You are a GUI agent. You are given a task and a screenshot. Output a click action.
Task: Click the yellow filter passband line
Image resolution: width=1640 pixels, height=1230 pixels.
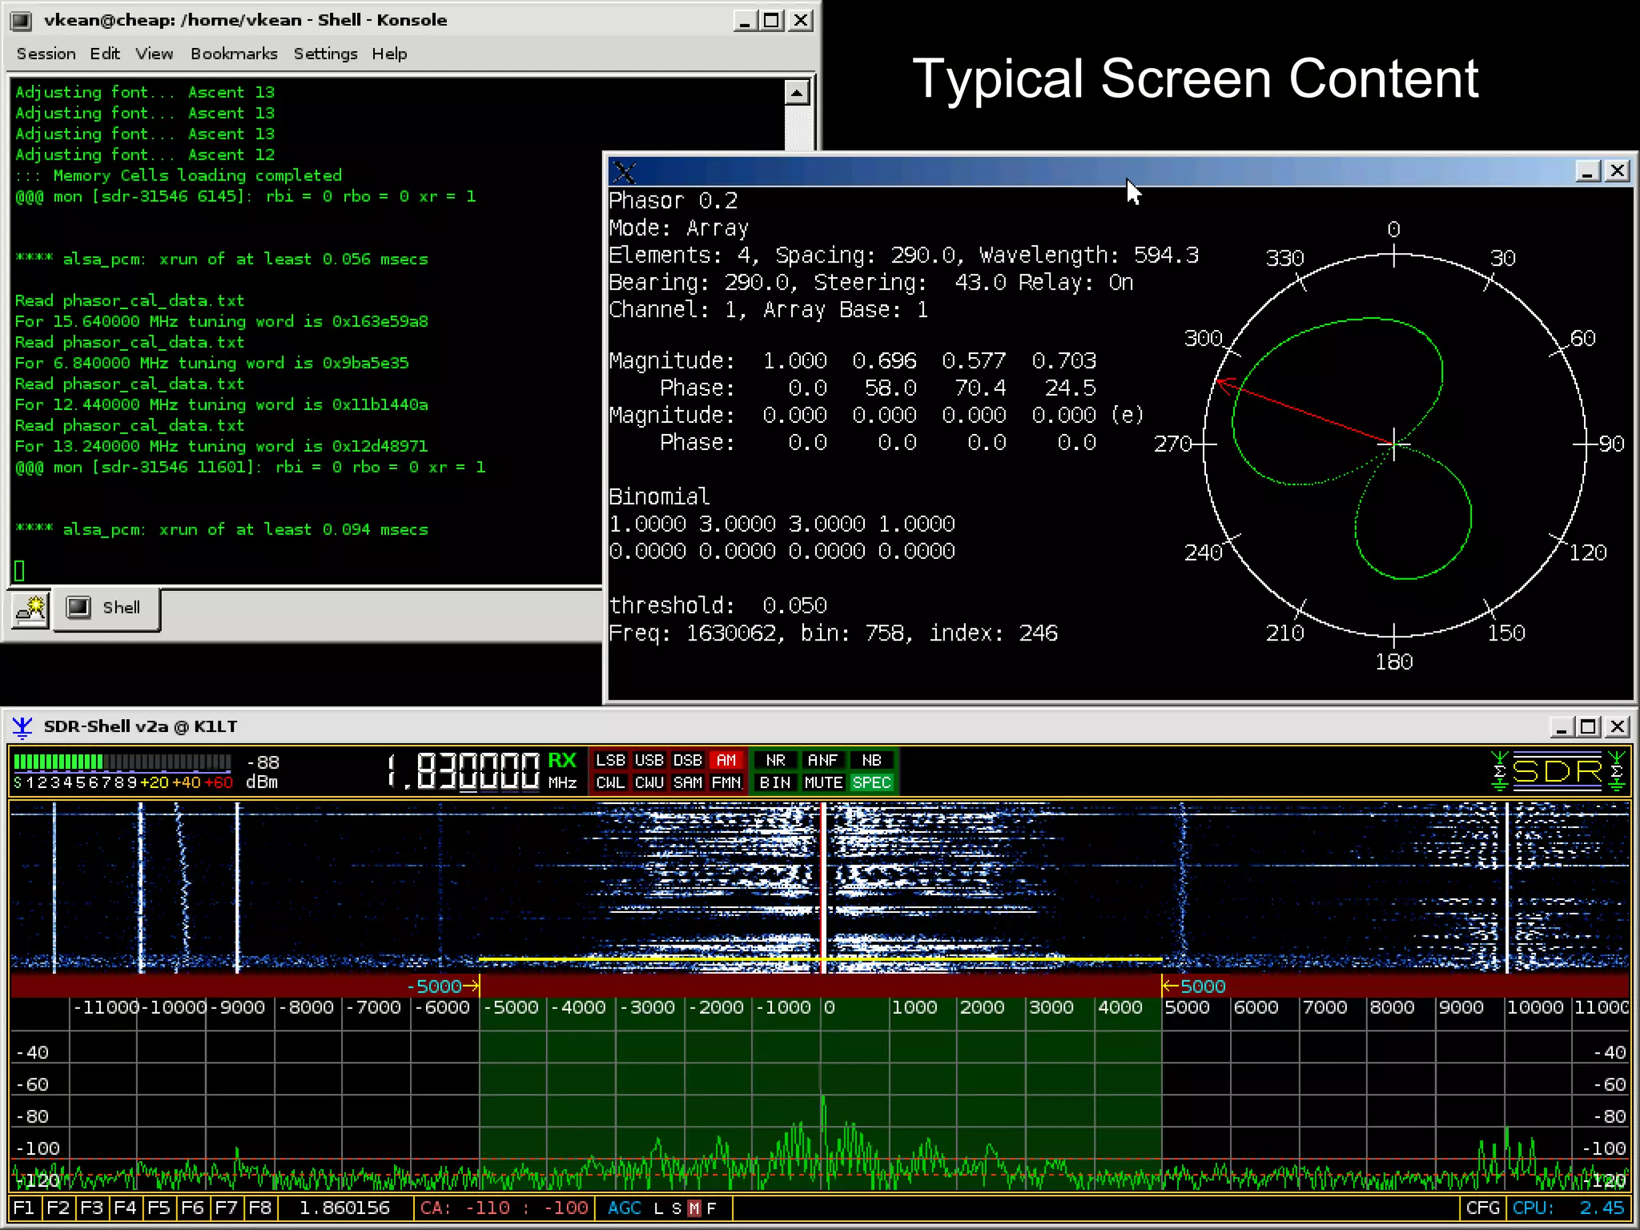coord(820,959)
